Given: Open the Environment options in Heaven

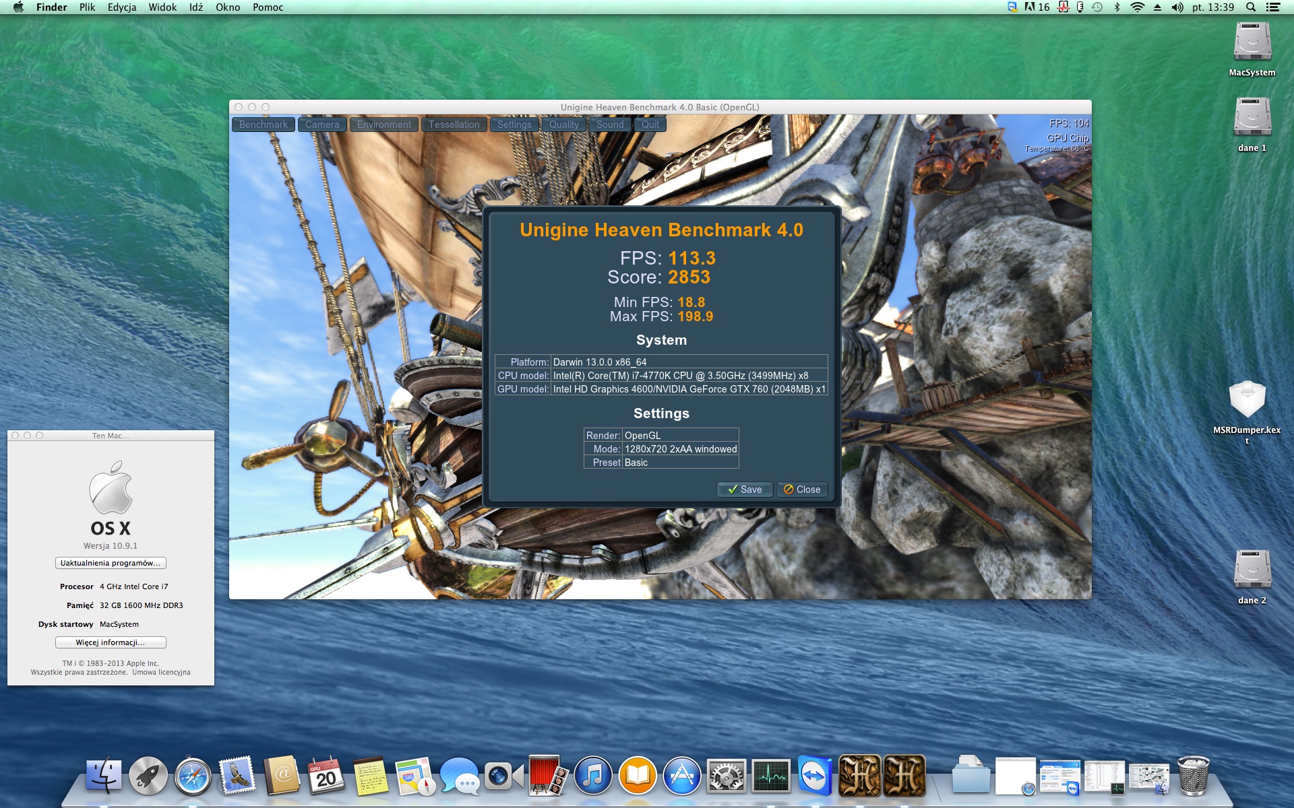Looking at the screenshot, I should (x=384, y=125).
